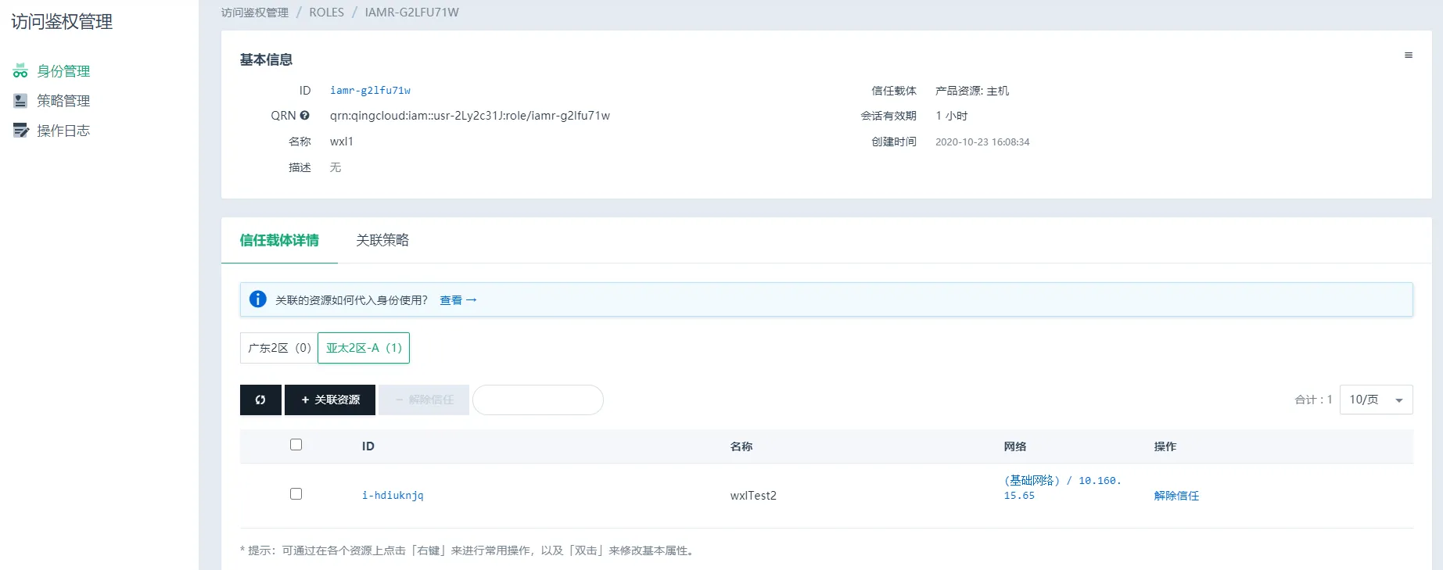
Task: Click role name wxl1
Action: [342, 142]
